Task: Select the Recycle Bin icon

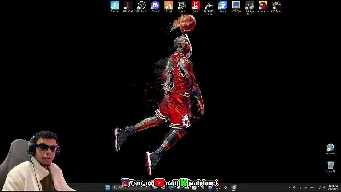Action: pyautogui.click(x=331, y=167)
